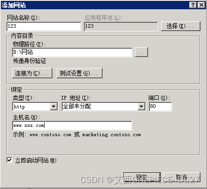Click the 物理路径(P) label
The image size is (207, 189).
29,44
